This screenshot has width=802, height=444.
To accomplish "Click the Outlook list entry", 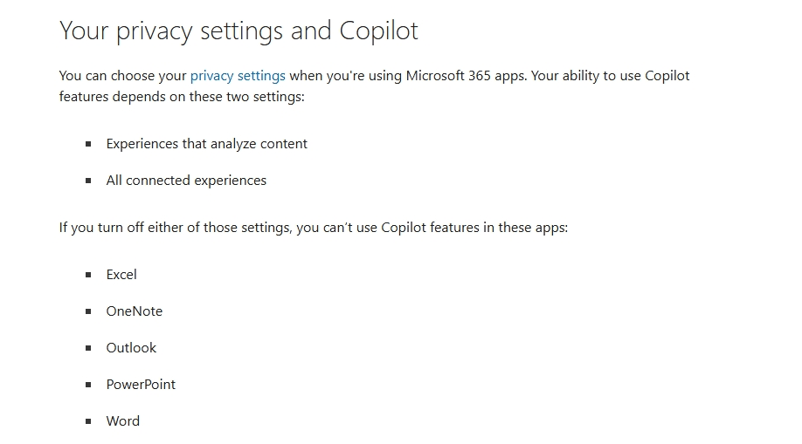I will click(x=131, y=348).
